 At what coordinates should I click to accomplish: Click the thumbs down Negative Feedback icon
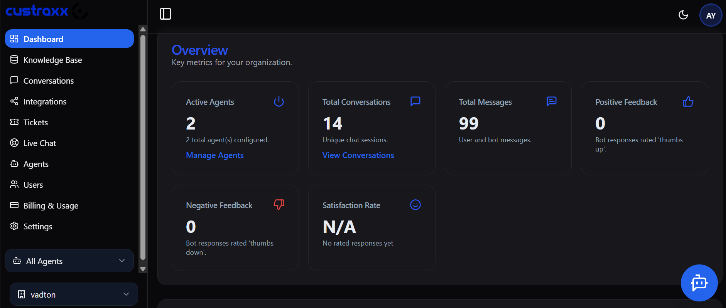pos(279,204)
